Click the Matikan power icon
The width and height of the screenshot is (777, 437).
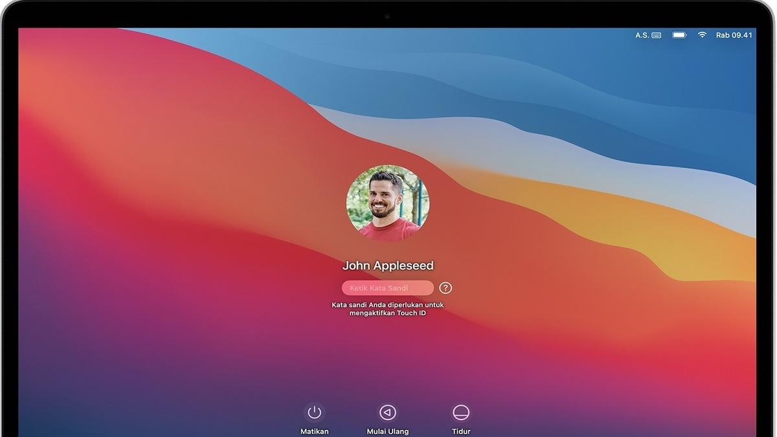pos(315,412)
